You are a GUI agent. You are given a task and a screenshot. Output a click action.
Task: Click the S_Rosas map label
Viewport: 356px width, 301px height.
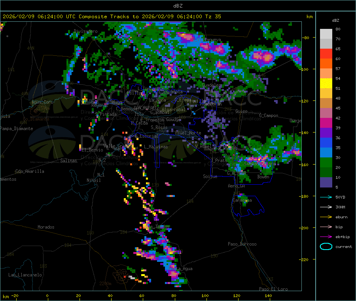tap(159, 127)
